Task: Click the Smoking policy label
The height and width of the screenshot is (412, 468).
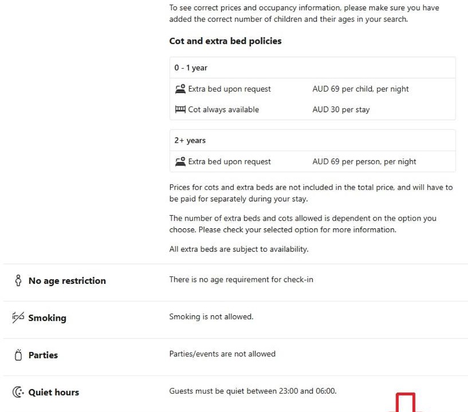Action: pyautogui.click(x=47, y=318)
